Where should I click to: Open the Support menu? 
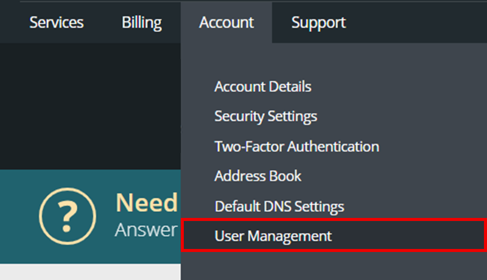tap(318, 23)
